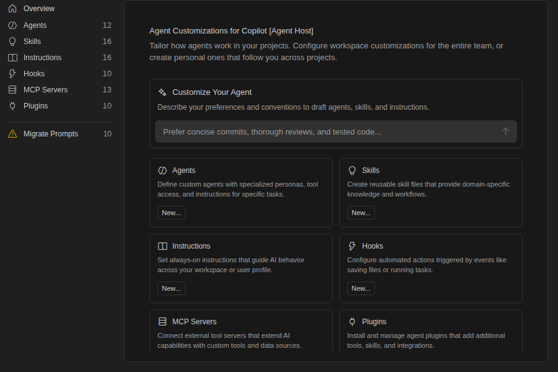This screenshot has height=372, width=558.
Task: Click the Skills card lightbulb icon
Action: coord(352,170)
